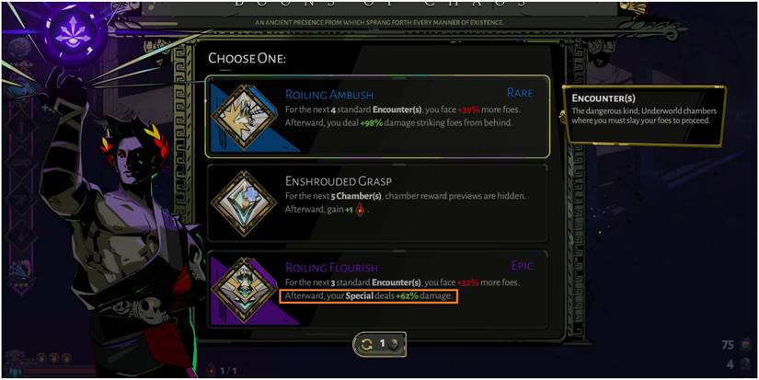759x380 pixels.
Task: Click the Encounter(s) tooltip panel
Action: click(643, 116)
